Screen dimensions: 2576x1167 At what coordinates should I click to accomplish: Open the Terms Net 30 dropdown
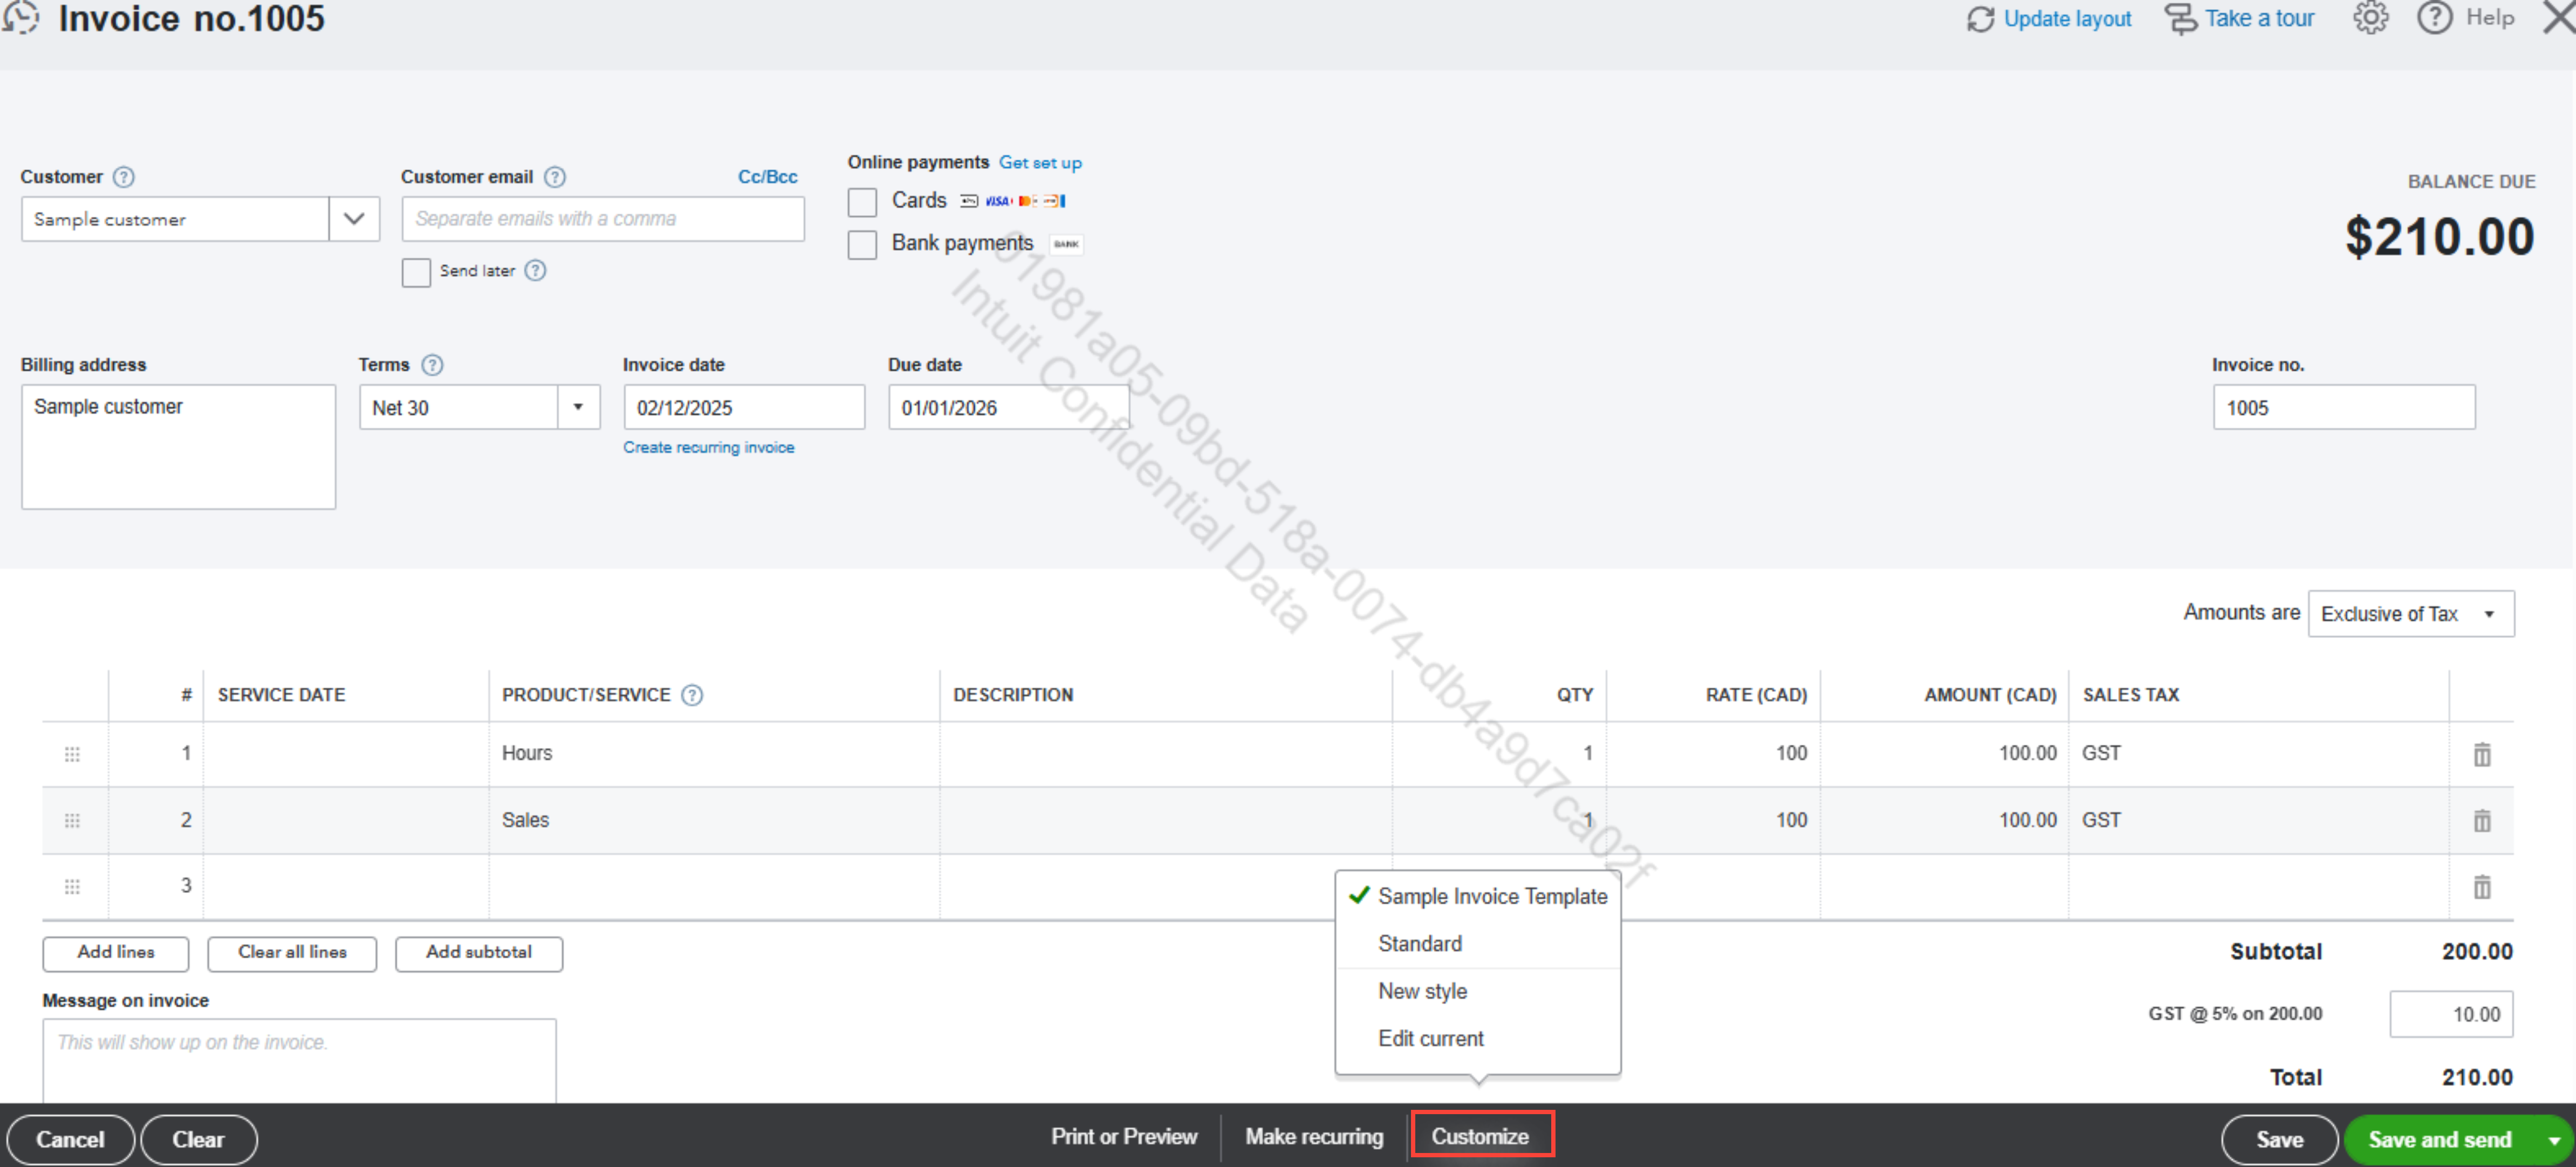(578, 407)
